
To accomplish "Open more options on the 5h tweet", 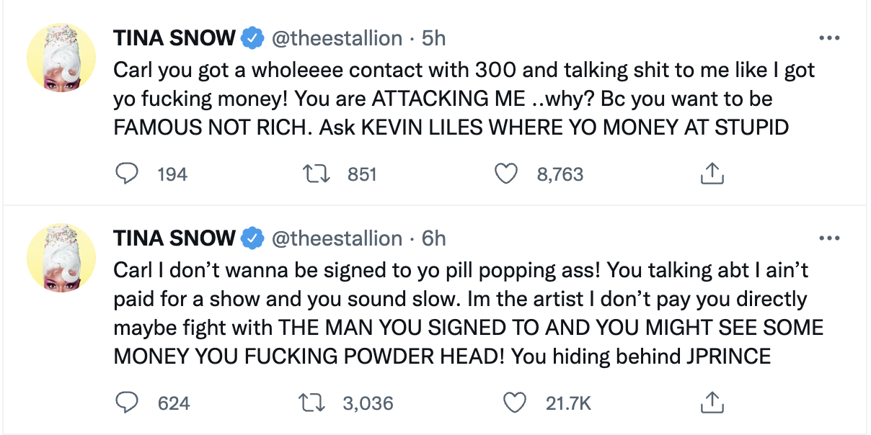I will [830, 37].
